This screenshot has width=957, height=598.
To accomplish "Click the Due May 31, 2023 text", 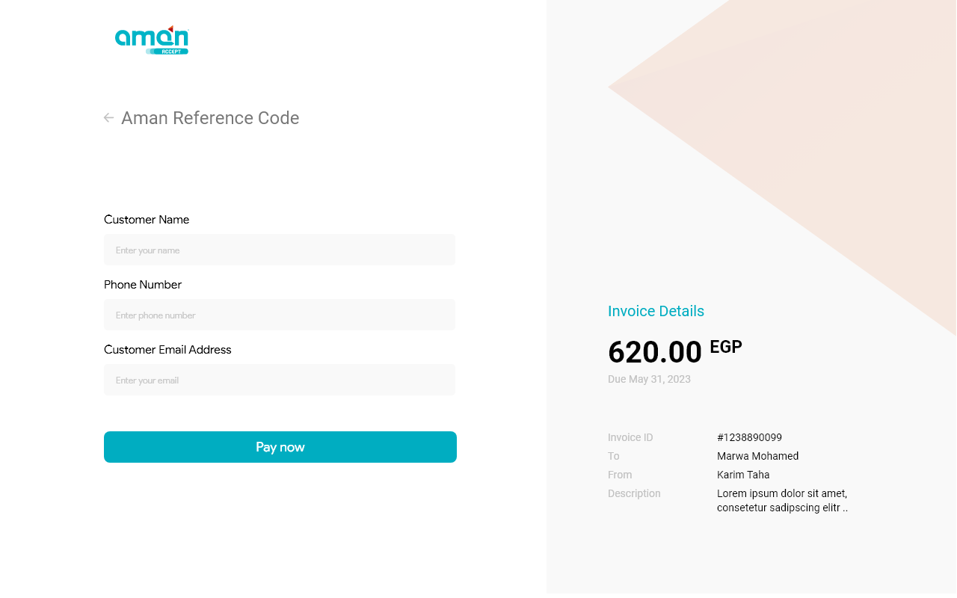I will [x=649, y=379].
